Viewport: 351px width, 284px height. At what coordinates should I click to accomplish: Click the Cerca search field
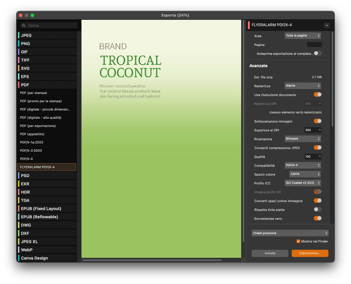49,26
